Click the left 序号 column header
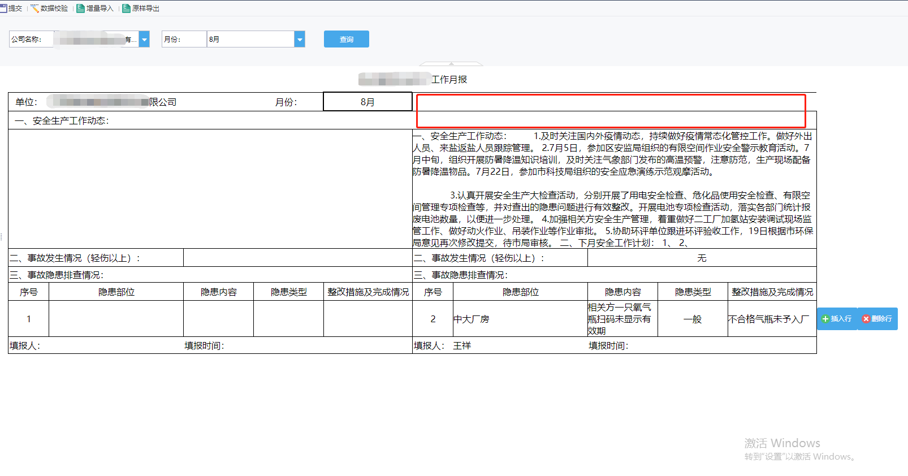This screenshot has height=476, width=908. (x=29, y=292)
